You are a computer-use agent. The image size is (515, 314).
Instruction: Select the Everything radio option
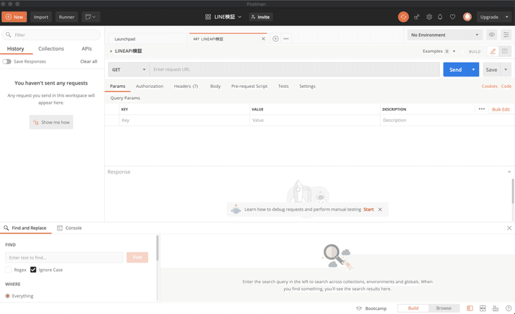(8, 296)
